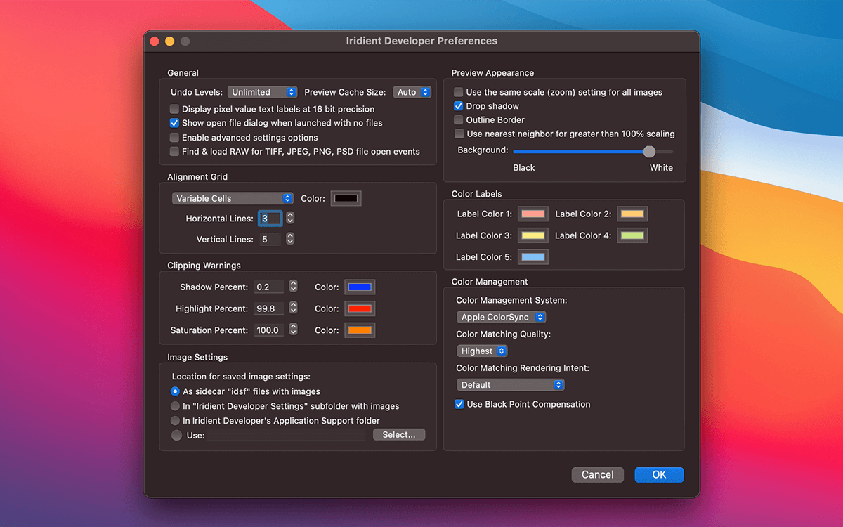843x527 pixels.
Task: Uncheck Use Black Point Compensation
Action: click(x=459, y=404)
